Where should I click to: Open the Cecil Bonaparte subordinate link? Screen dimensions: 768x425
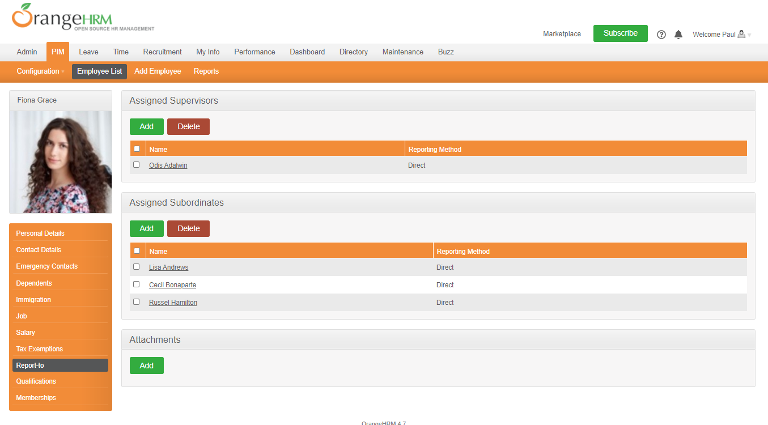pyautogui.click(x=172, y=285)
